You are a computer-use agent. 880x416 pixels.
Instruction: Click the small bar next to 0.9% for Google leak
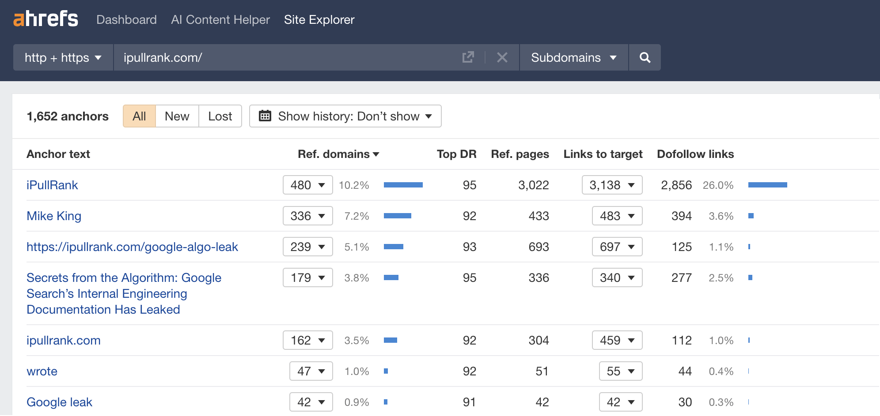click(386, 402)
